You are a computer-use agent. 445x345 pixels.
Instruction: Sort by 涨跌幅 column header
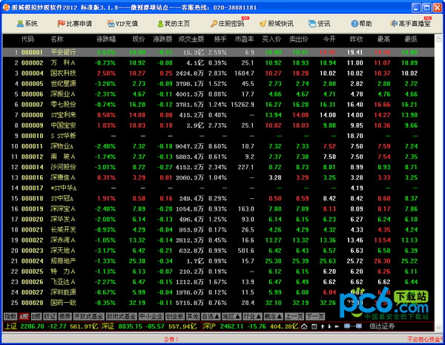[106, 38]
